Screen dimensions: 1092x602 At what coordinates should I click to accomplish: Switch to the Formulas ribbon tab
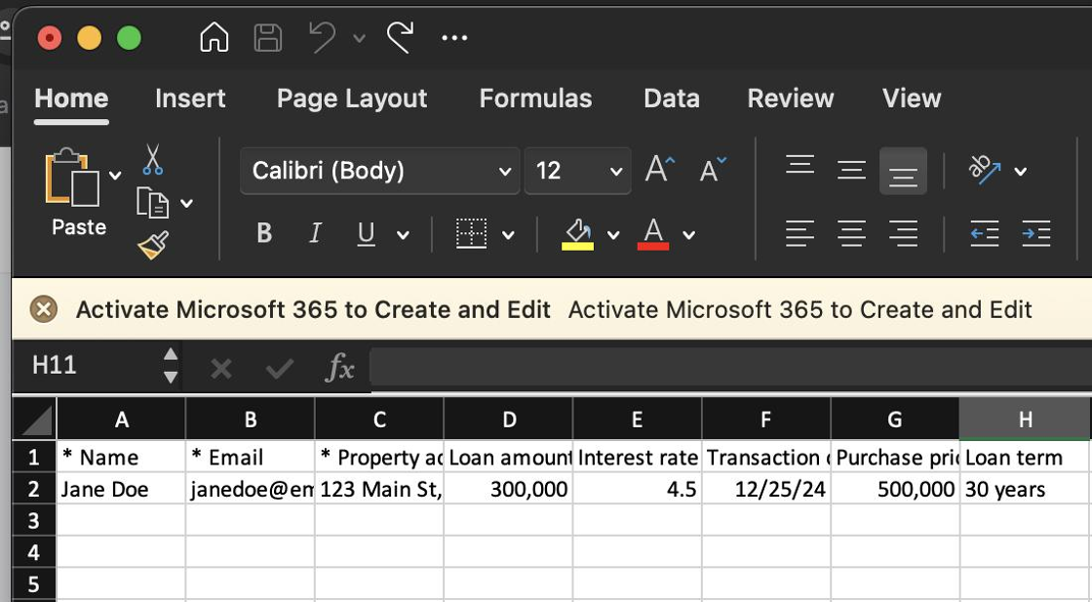[x=535, y=99]
